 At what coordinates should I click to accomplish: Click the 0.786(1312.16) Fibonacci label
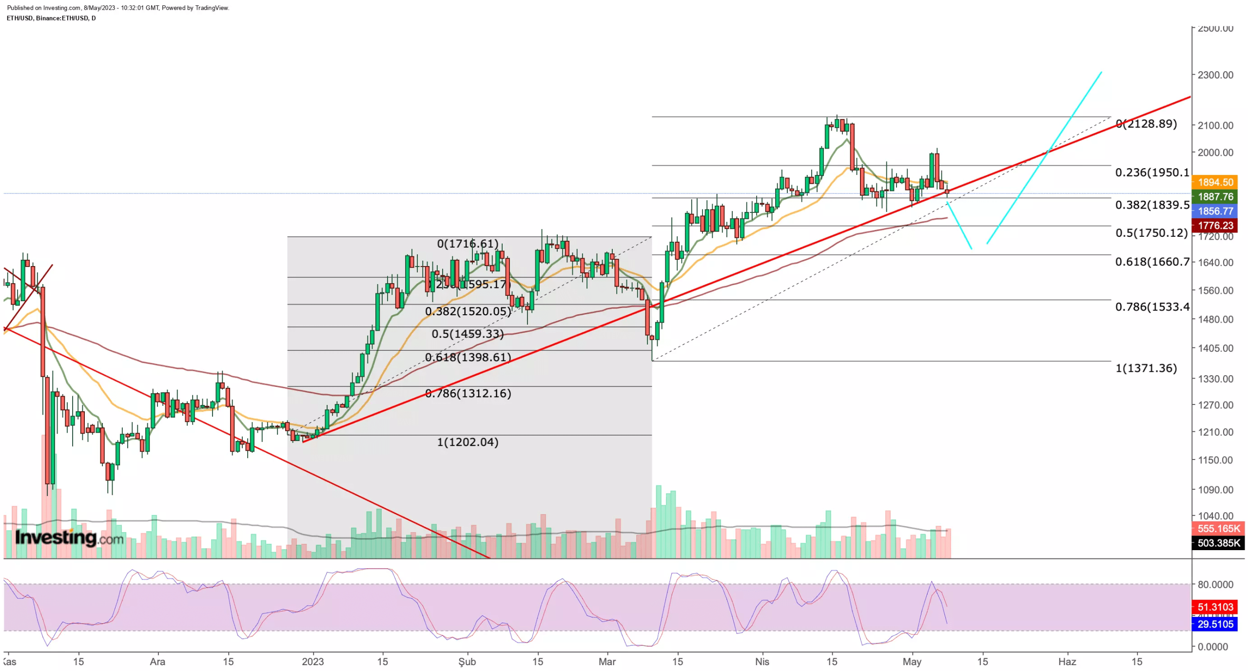[468, 394]
